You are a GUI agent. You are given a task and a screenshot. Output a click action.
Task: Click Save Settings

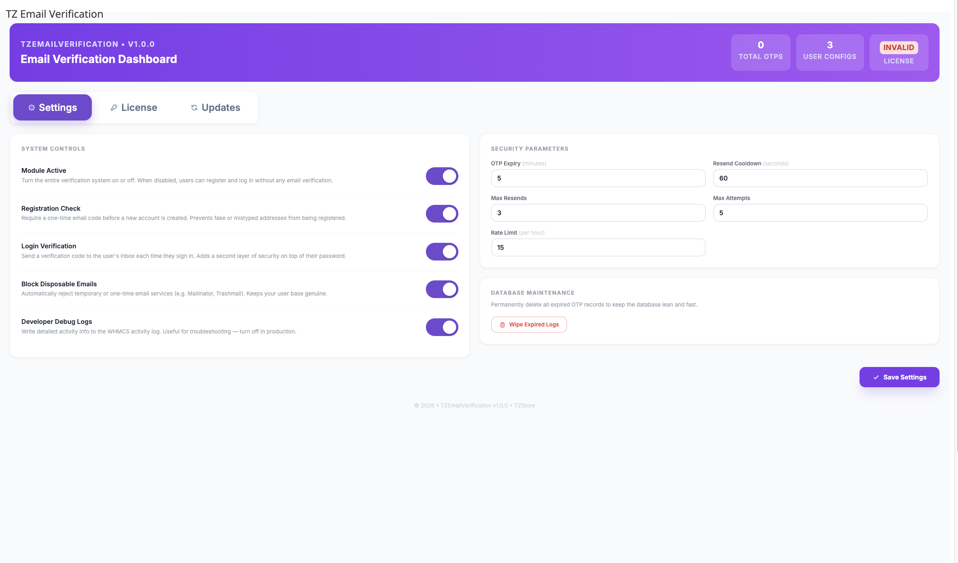(x=899, y=377)
